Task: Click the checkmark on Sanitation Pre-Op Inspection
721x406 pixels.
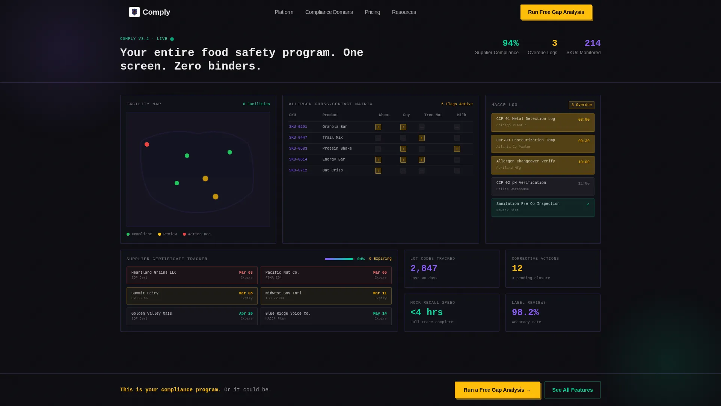Action: pos(588,205)
